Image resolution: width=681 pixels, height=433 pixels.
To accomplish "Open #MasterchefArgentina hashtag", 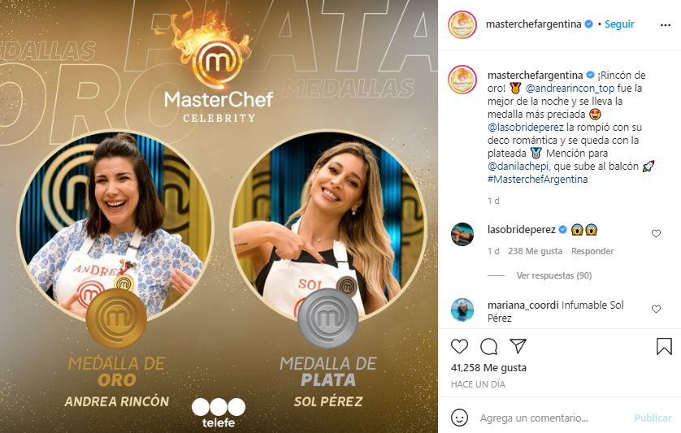I will [537, 180].
